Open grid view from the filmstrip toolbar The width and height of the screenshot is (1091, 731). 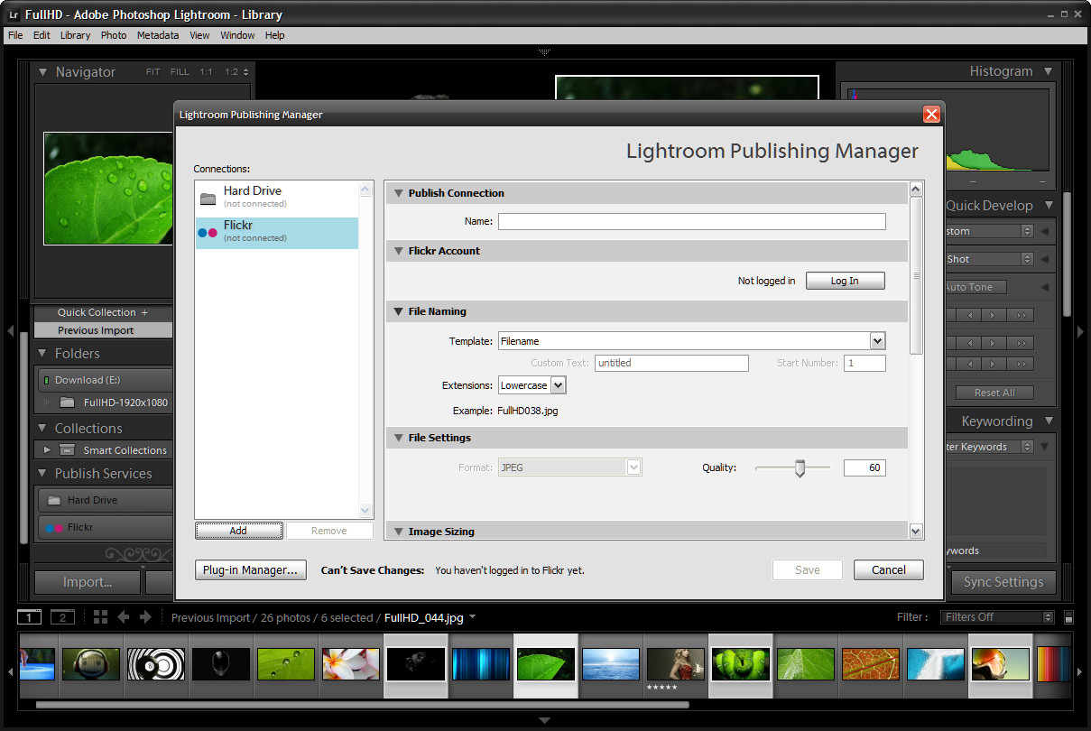pos(100,617)
